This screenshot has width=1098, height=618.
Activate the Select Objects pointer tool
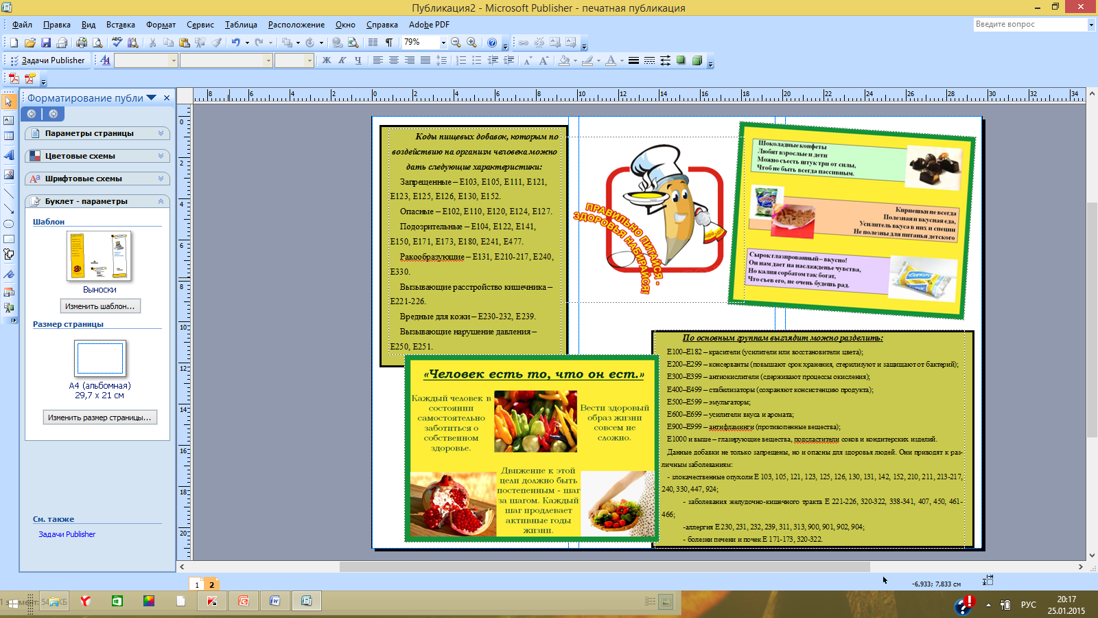pos(9,102)
